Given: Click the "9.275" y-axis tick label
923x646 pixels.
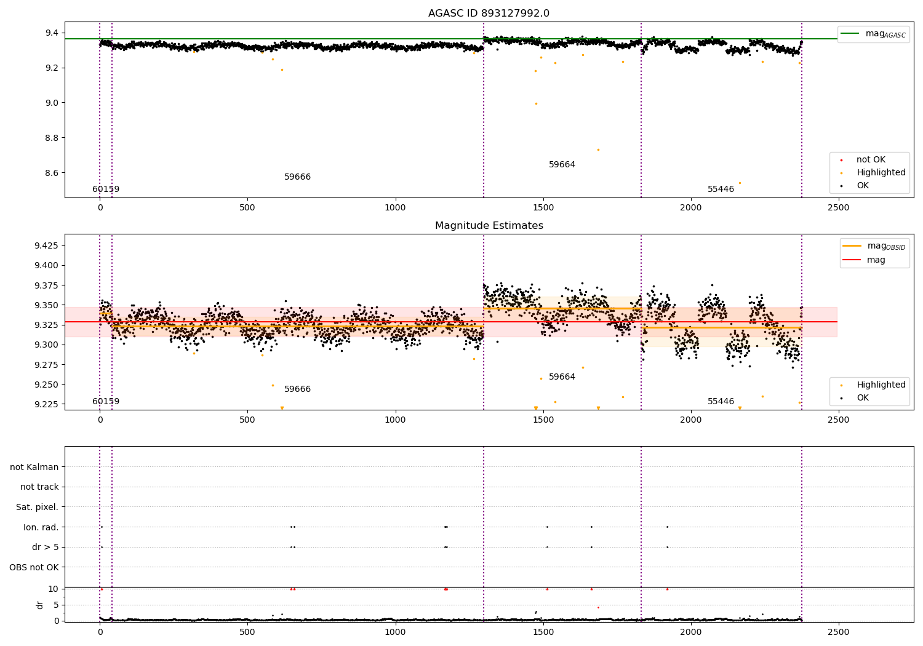Looking at the screenshot, I should (46, 365).
